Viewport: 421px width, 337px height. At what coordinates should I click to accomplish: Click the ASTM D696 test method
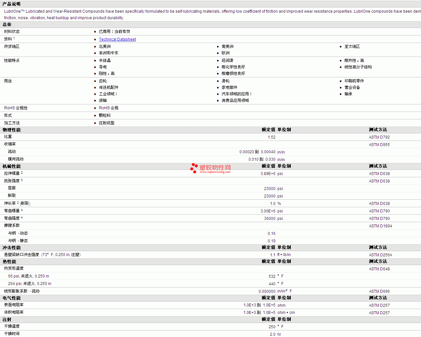(379, 291)
